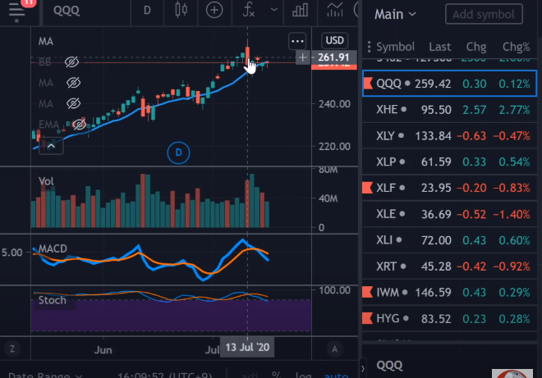Select the XHE row in watchlist
The width and height of the screenshot is (542, 378).
pyautogui.click(x=449, y=110)
